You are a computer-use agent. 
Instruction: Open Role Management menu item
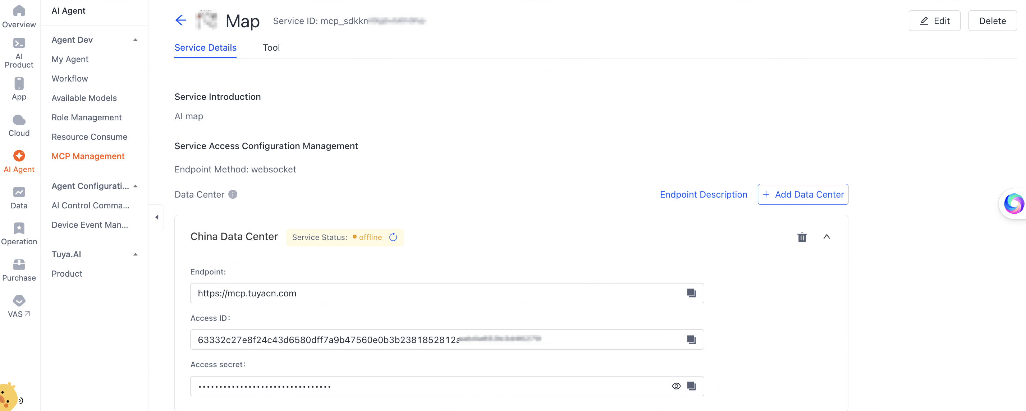[86, 118]
